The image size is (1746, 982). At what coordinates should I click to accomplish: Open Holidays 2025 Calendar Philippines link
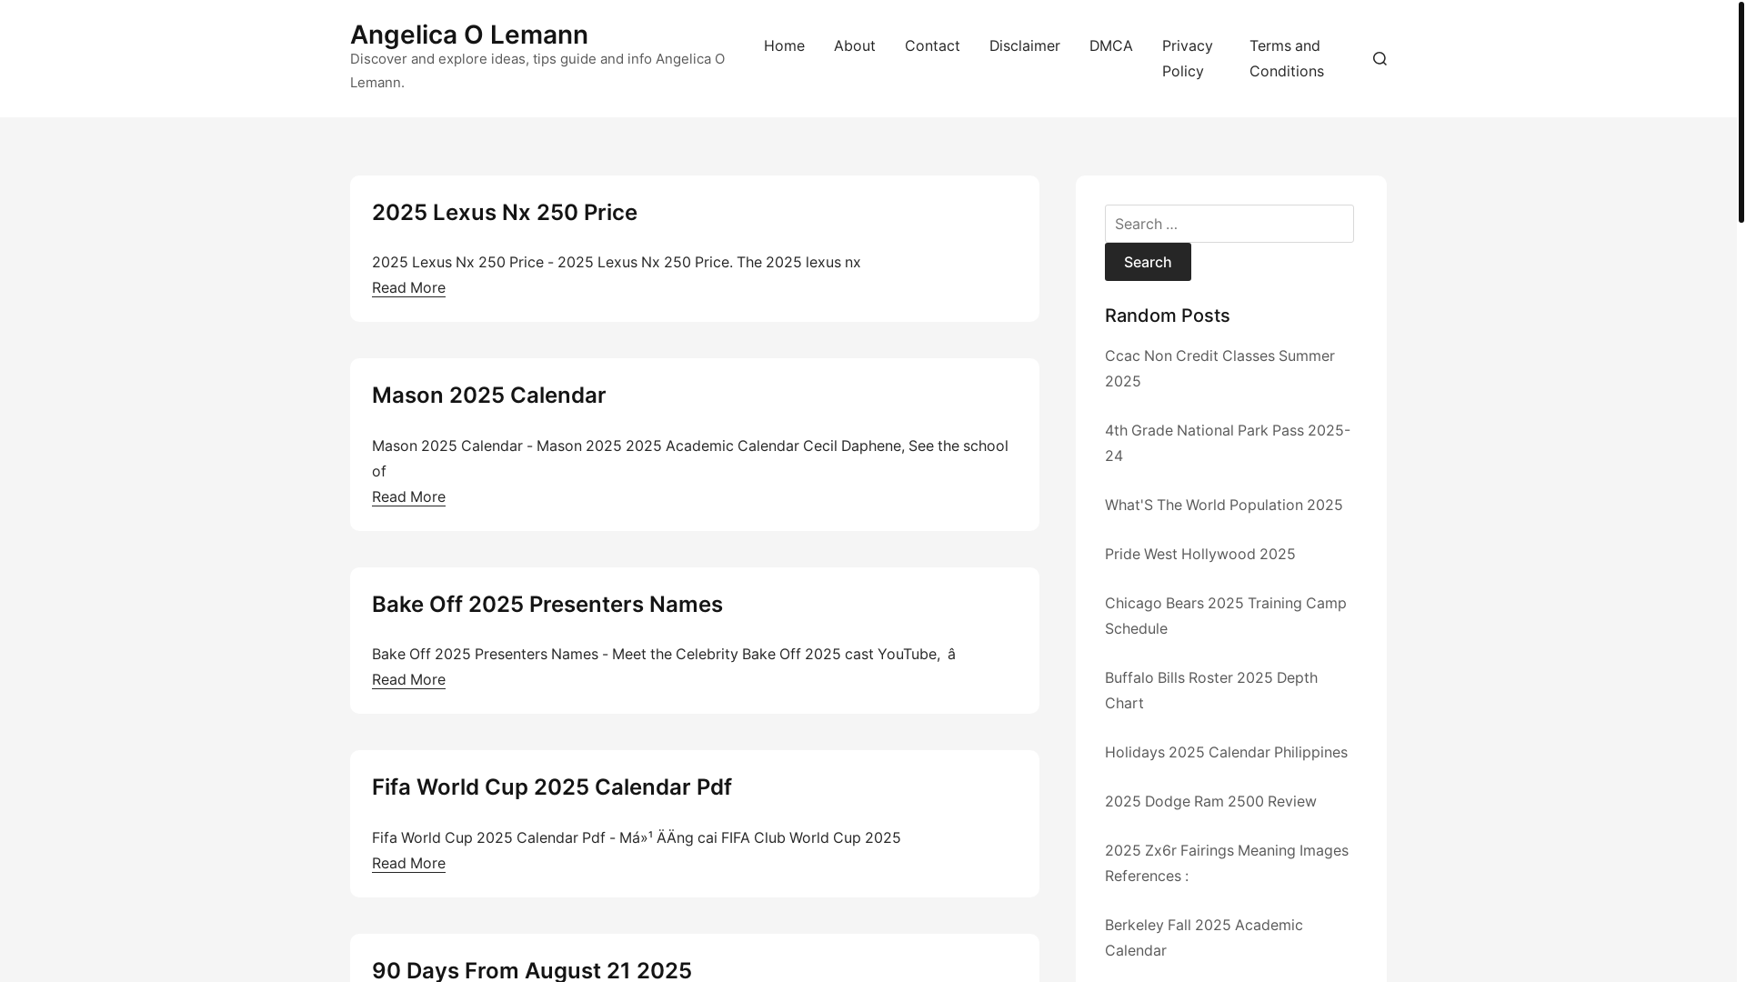coord(1226,752)
